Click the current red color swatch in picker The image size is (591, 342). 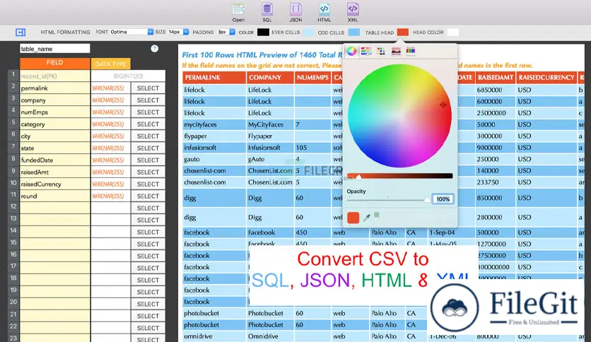(353, 218)
